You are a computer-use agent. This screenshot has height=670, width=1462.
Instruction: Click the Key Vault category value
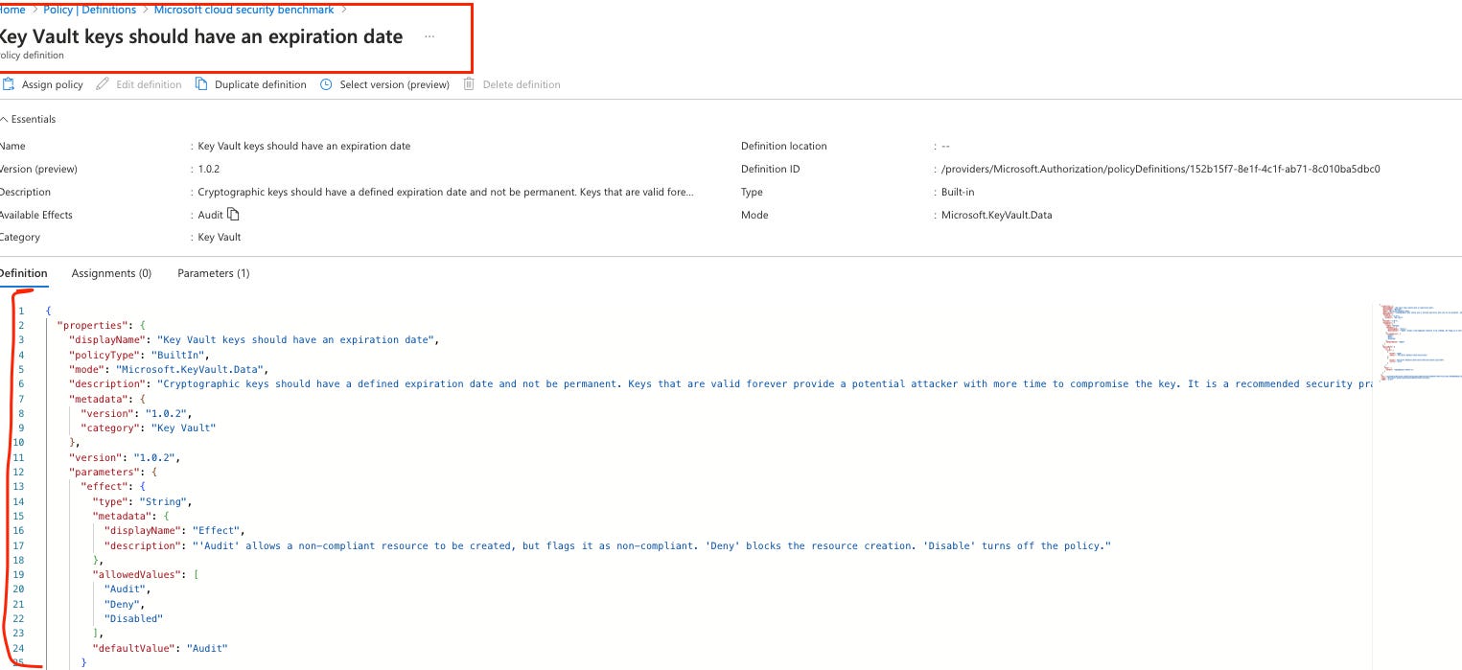[x=220, y=237]
